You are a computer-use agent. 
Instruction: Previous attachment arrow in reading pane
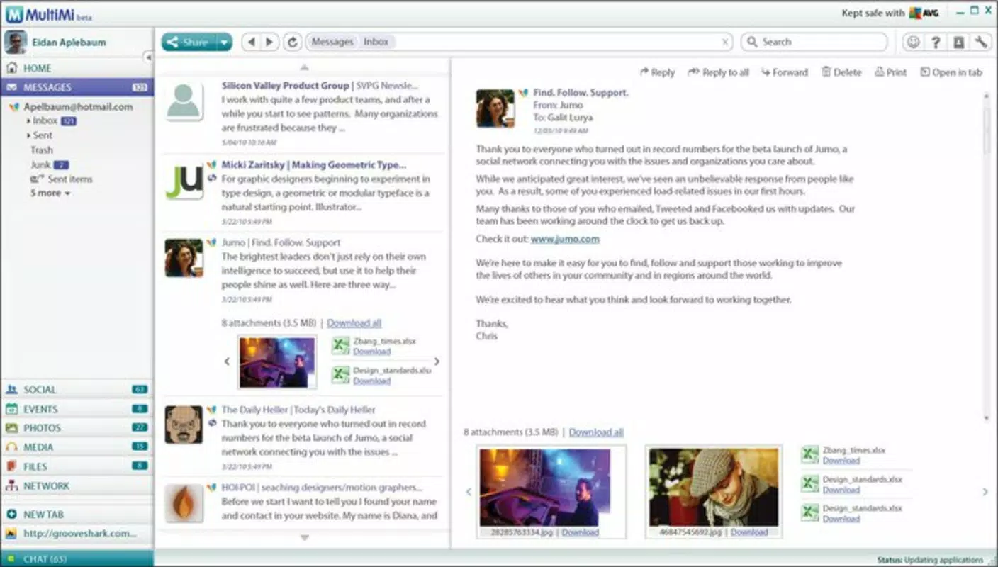pos(468,492)
